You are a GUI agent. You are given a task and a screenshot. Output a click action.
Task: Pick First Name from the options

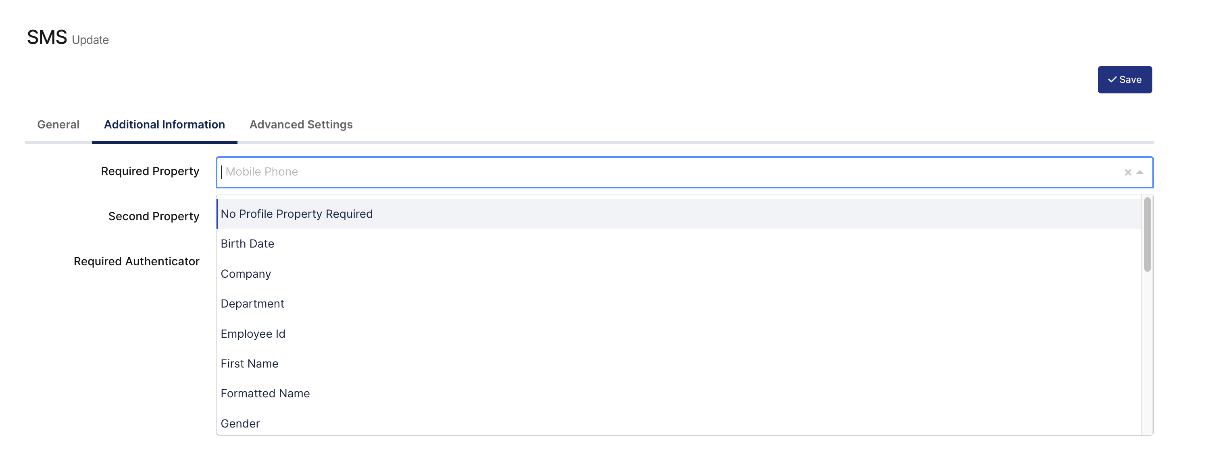click(679, 364)
